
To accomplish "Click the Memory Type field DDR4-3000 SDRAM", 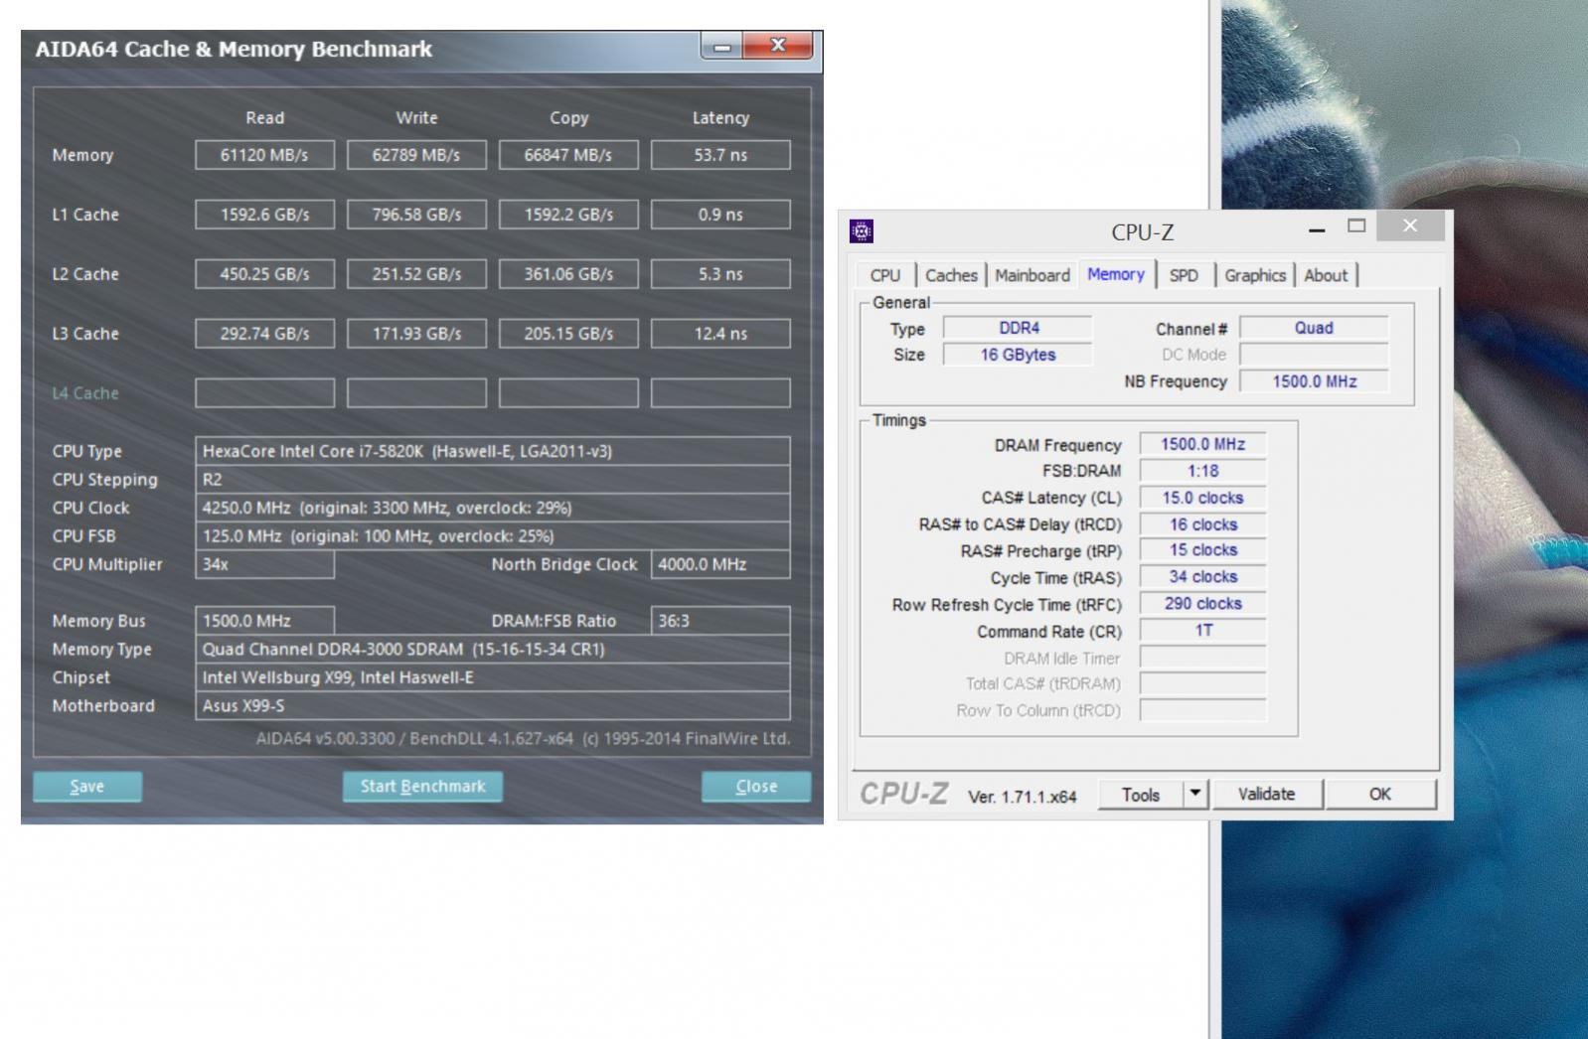I will (493, 649).
